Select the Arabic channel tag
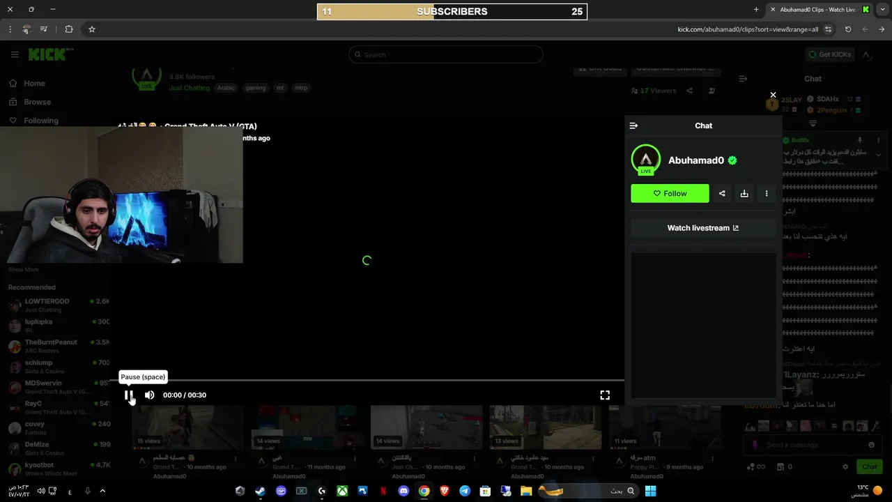 click(x=226, y=88)
